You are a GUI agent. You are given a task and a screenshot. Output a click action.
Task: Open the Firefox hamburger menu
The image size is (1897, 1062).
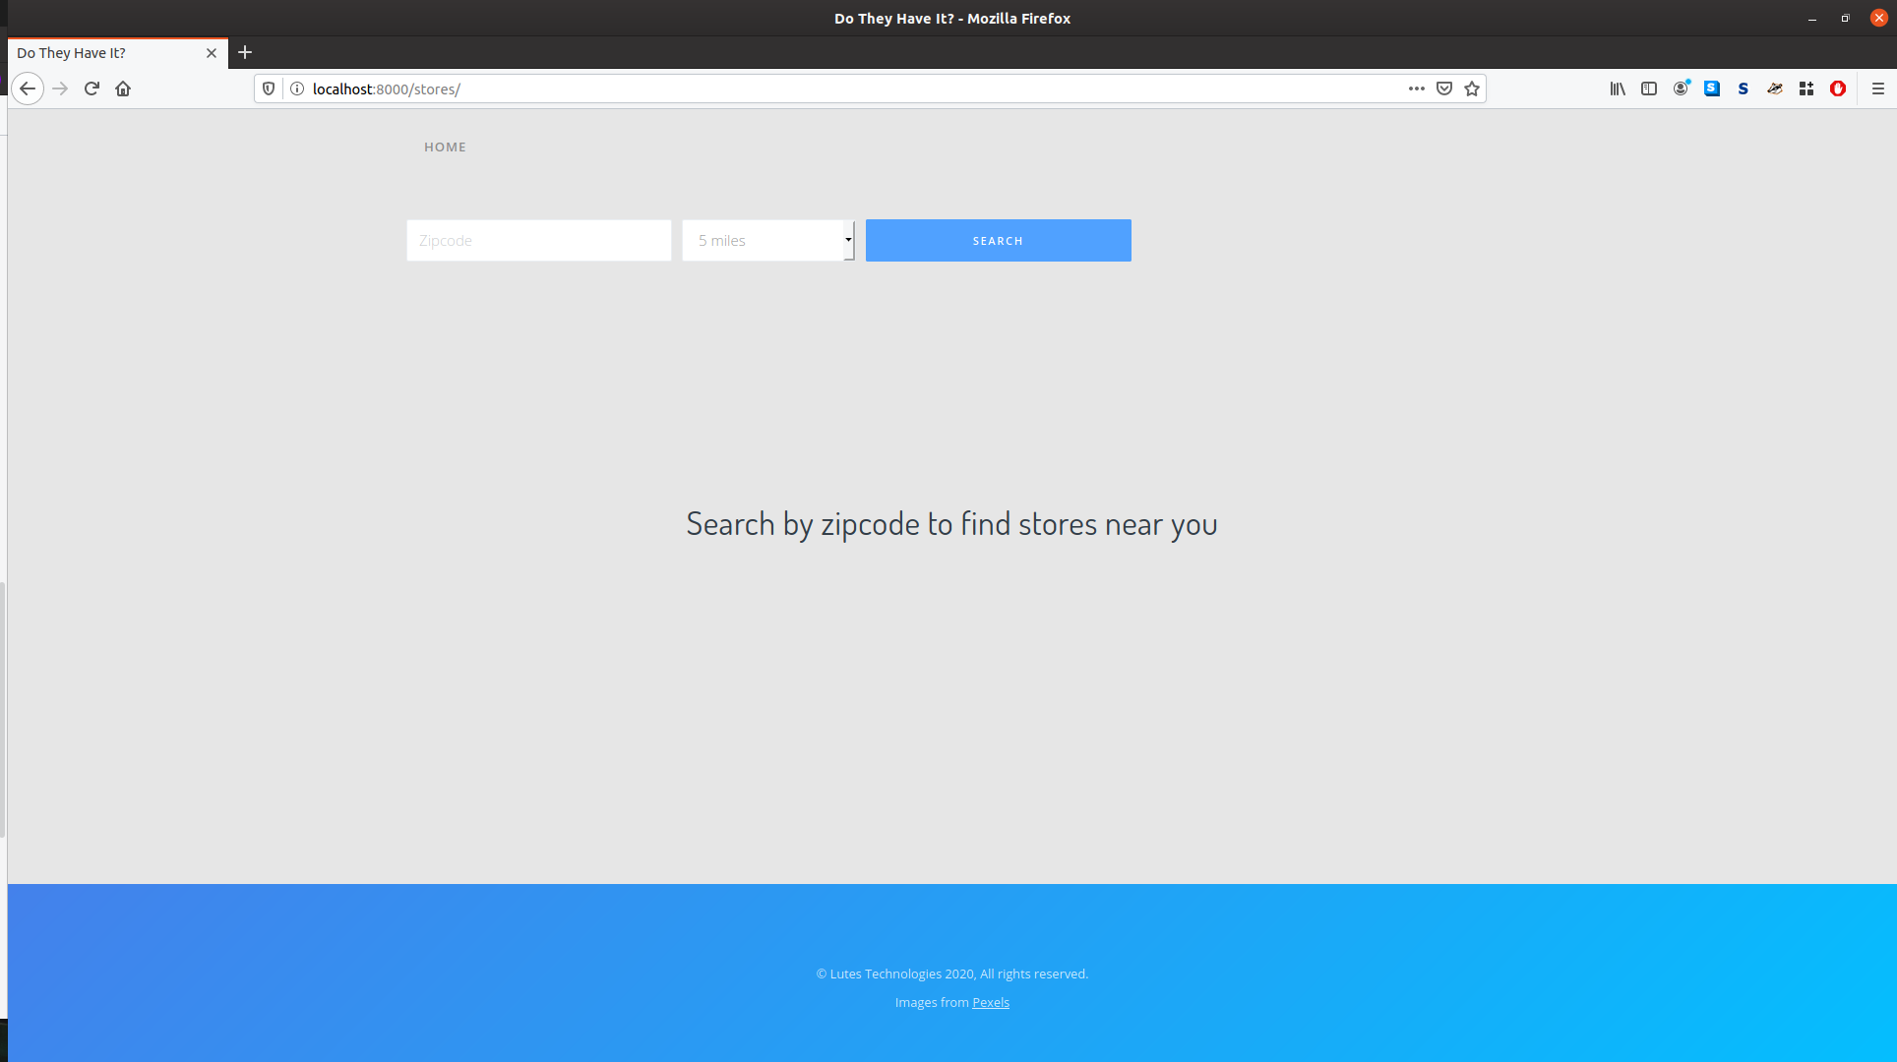click(1877, 88)
